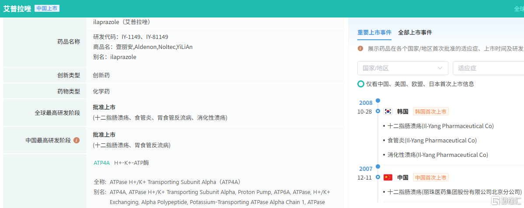Select the 2007 timeline year marker
The height and width of the screenshot is (208, 524).
point(366,169)
